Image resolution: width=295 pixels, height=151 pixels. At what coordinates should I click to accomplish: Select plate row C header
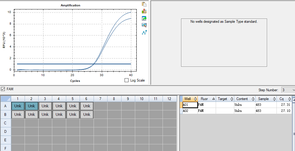tap(5, 123)
